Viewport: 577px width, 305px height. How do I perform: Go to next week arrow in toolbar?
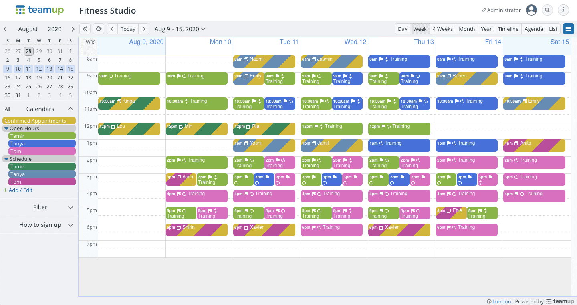(x=144, y=29)
